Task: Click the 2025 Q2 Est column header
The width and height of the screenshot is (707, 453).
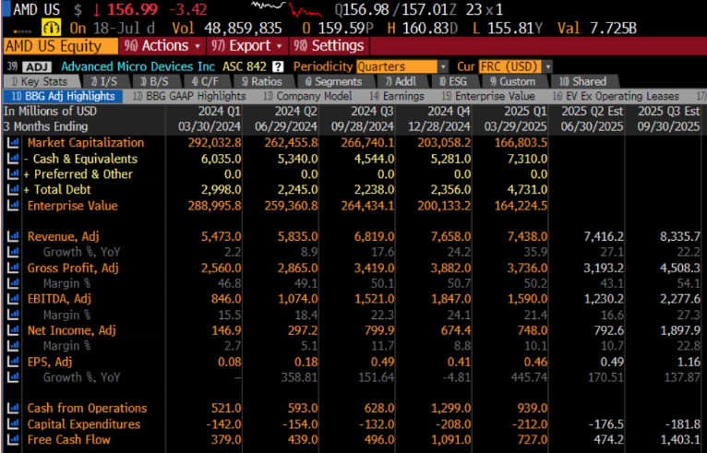Action: click(x=593, y=111)
